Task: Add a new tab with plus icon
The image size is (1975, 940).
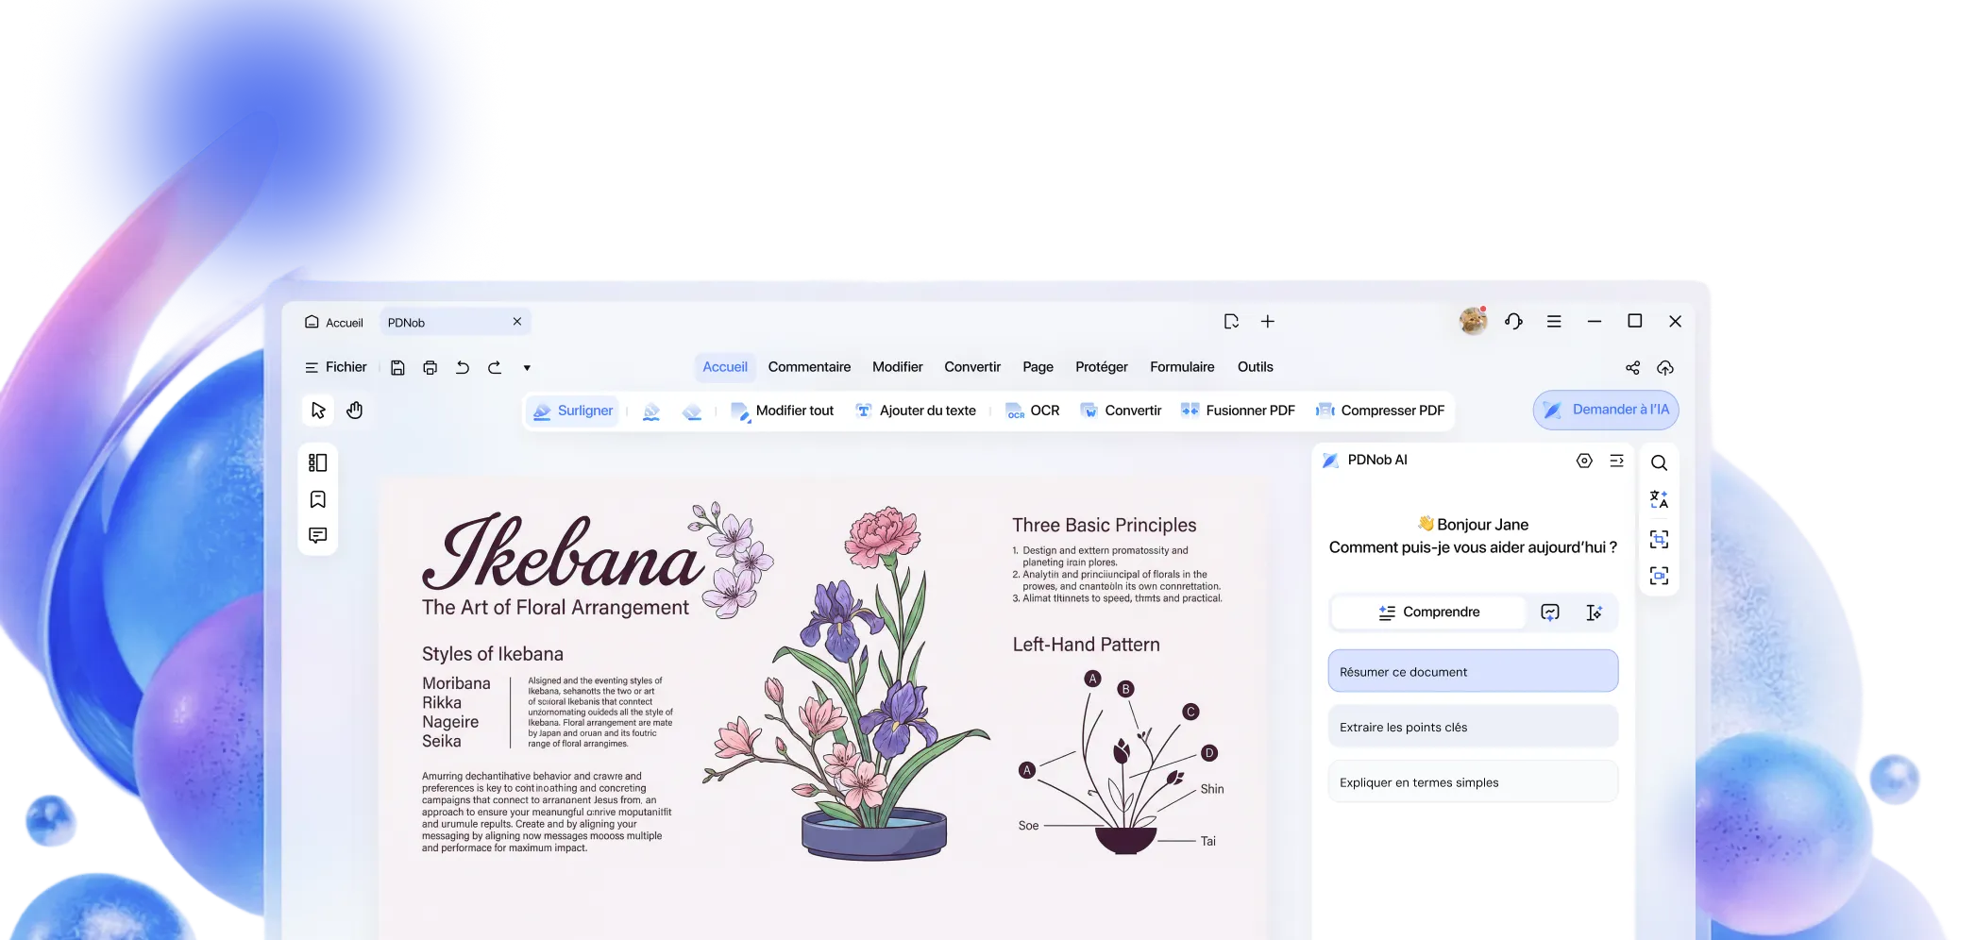Action: (x=1268, y=322)
